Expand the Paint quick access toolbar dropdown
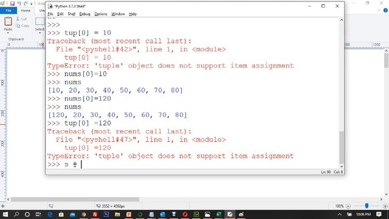This screenshot has width=389, height=219. point(31,4)
